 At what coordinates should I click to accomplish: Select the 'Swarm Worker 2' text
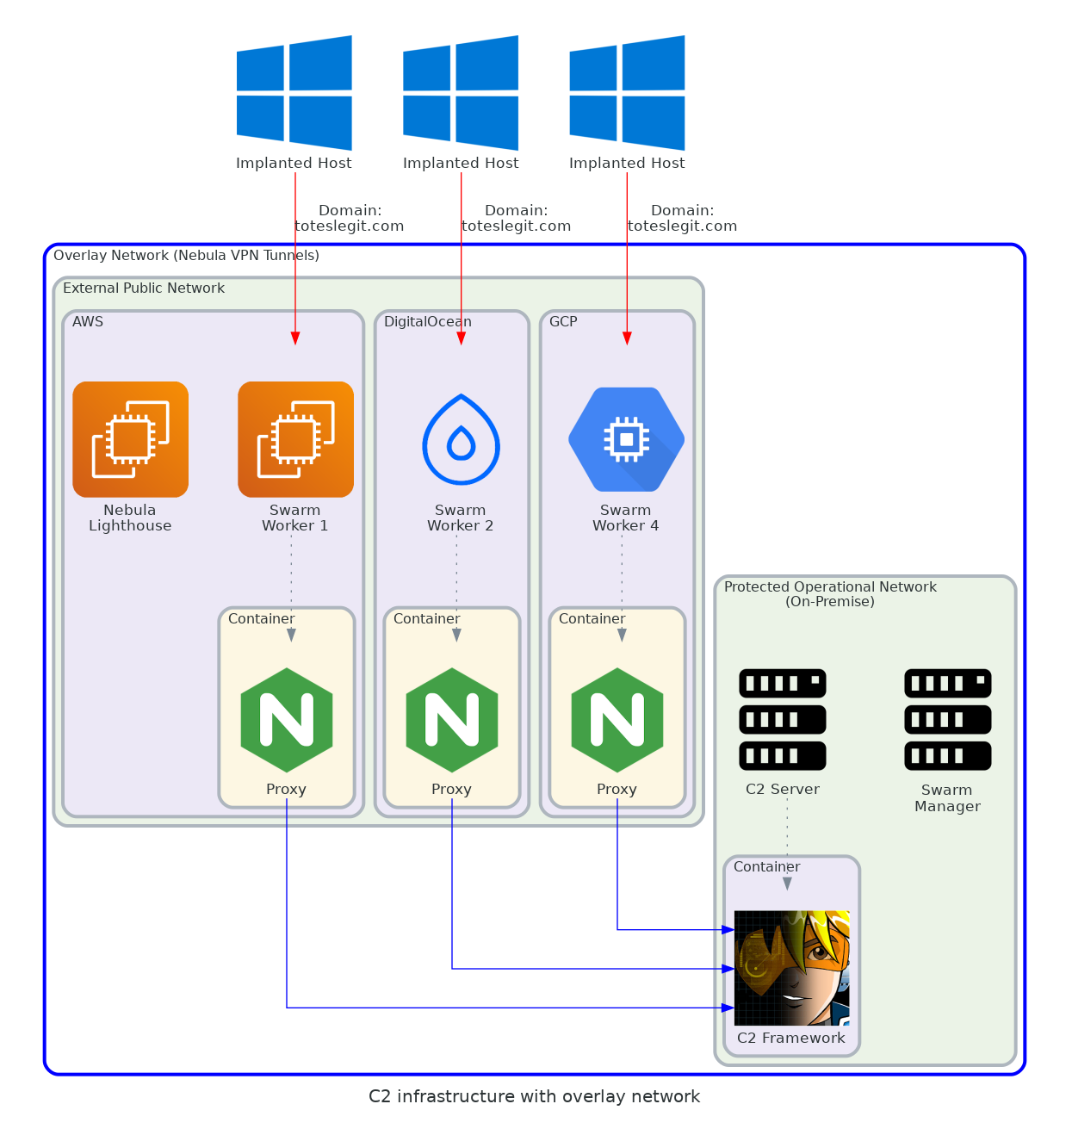[461, 518]
